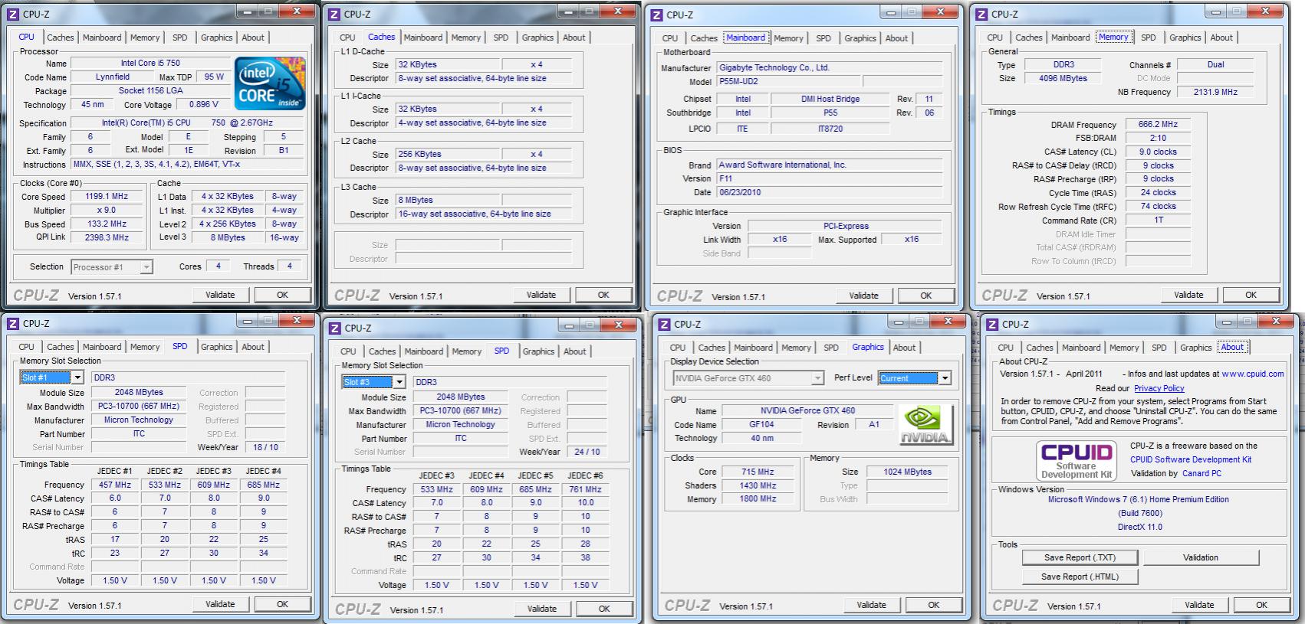Click the Z title icon of the Motherboard info window

(657, 15)
